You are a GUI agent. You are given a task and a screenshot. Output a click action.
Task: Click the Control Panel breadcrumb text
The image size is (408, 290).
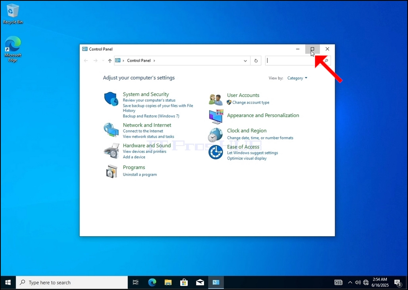click(x=139, y=61)
